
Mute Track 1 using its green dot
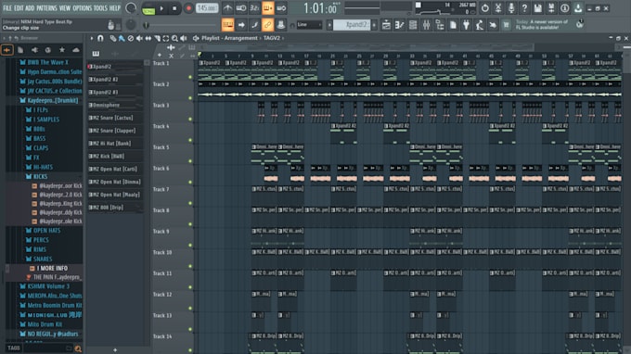pos(190,77)
